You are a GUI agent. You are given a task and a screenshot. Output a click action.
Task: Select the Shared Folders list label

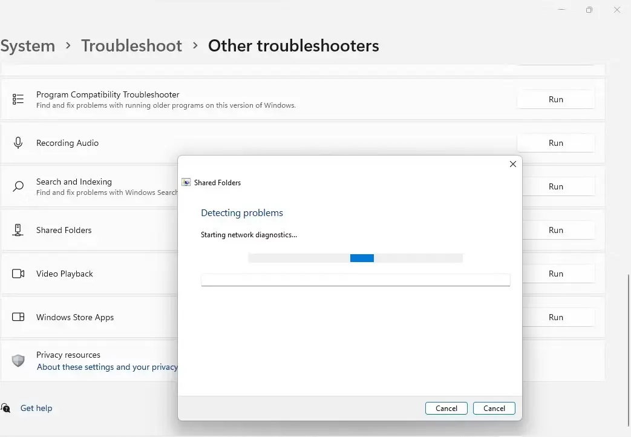coord(64,230)
